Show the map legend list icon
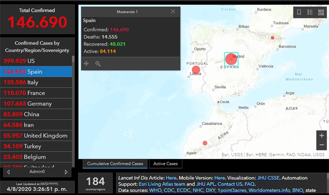 pos(310,12)
